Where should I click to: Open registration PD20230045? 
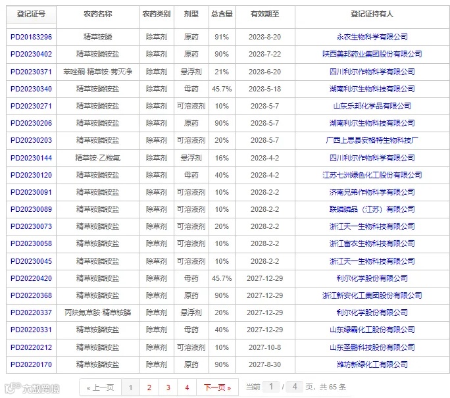[x=32, y=261]
